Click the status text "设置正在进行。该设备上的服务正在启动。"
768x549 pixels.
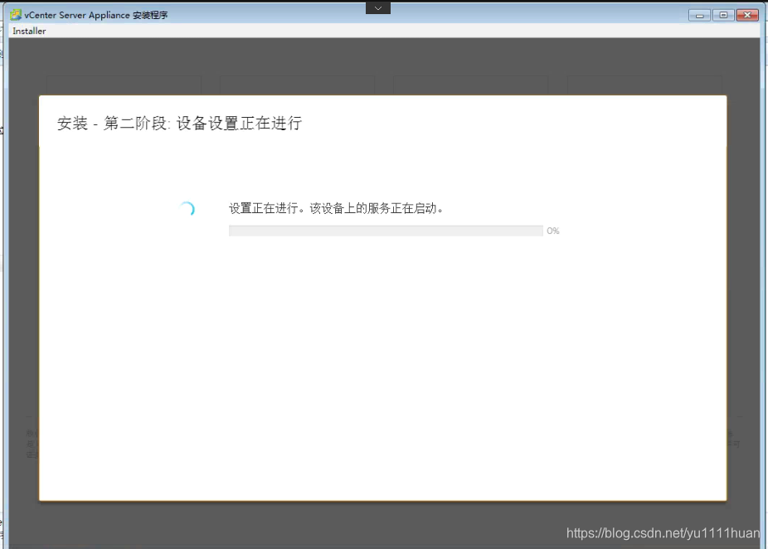click(337, 208)
